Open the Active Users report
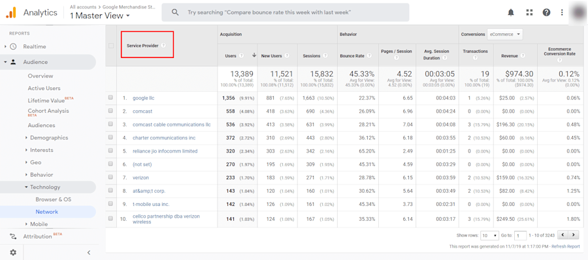Image resolution: width=588 pixels, height=260 pixels. [44, 88]
